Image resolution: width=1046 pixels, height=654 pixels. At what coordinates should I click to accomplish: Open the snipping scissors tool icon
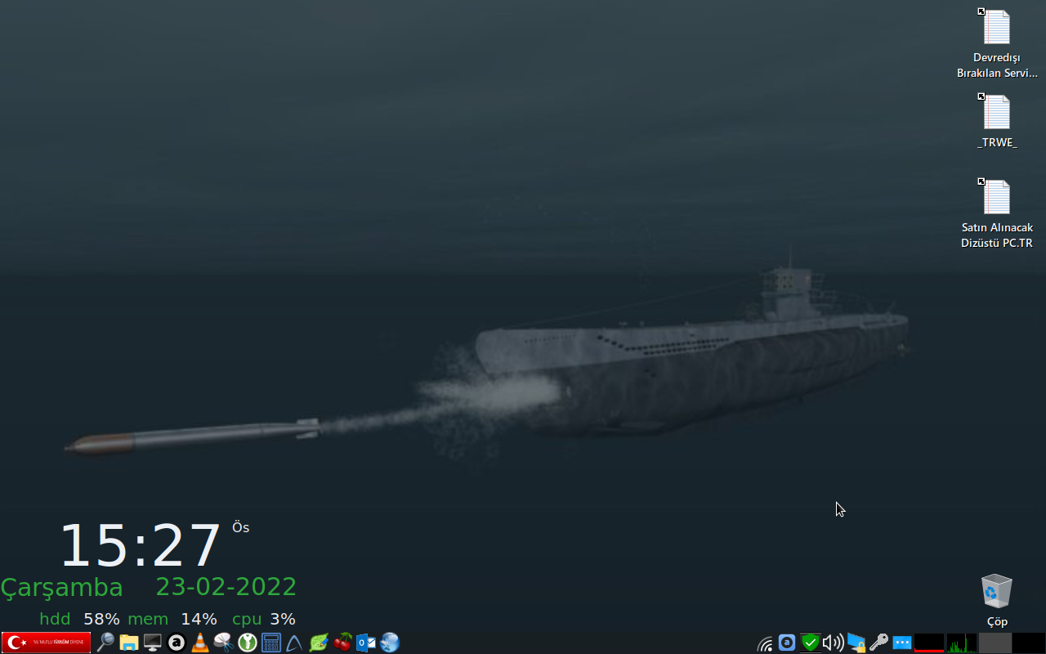click(x=224, y=643)
